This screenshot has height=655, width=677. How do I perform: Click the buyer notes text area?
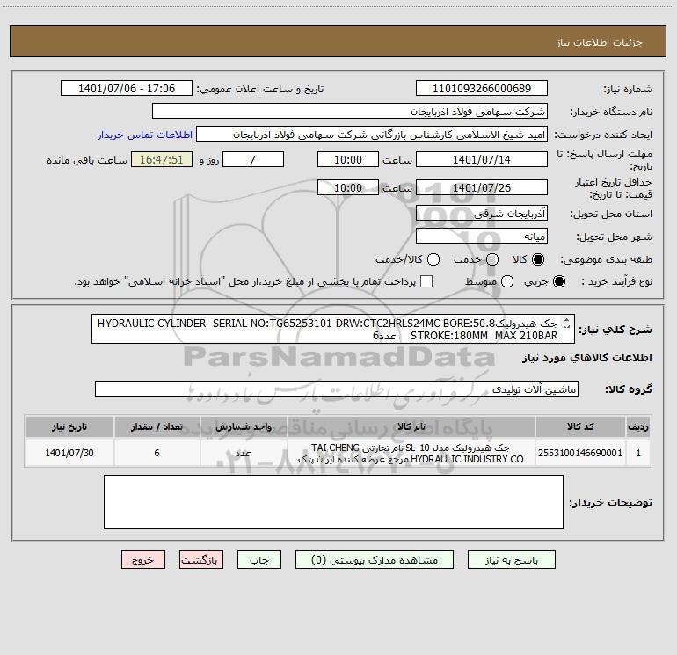point(333,502)
